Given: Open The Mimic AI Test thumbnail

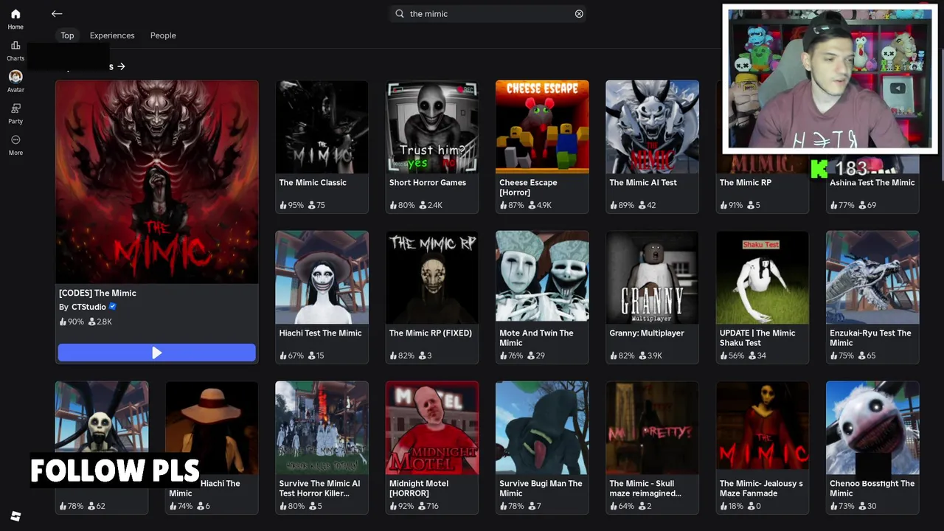Looking at the screenshot, I should [652, 127].
